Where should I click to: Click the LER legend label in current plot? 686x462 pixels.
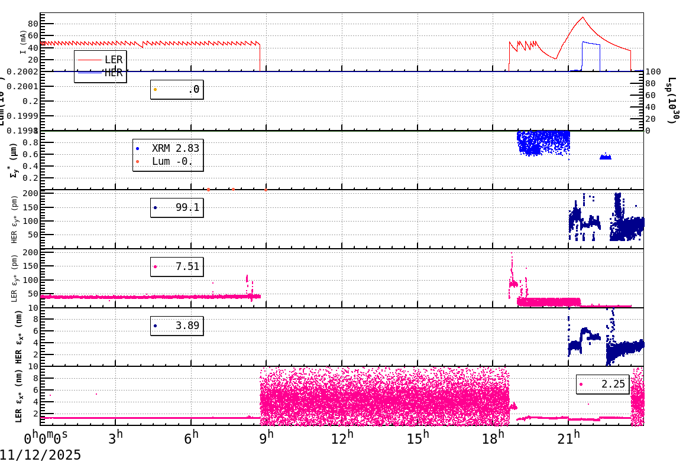[114, 60]
